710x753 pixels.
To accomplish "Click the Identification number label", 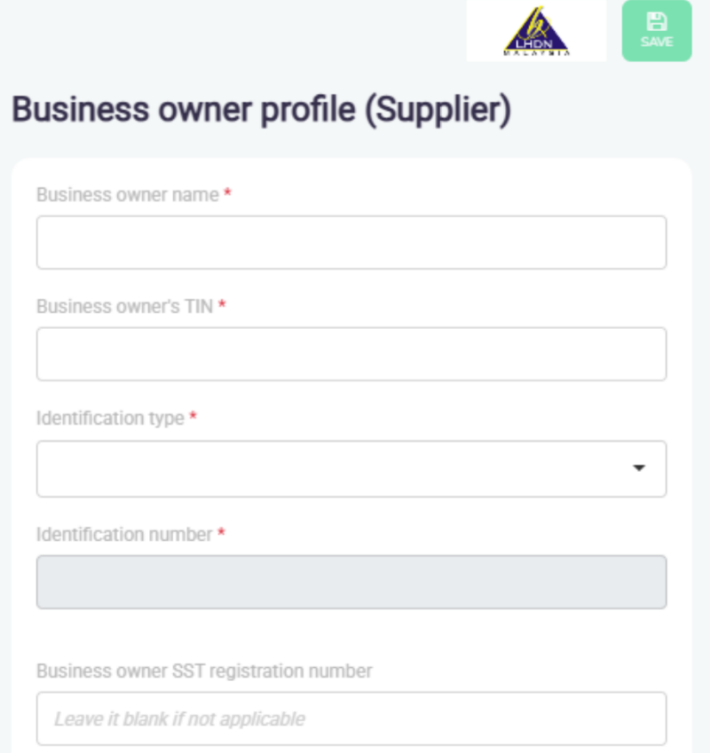I will pyautogui.click(x=124, y=535).
